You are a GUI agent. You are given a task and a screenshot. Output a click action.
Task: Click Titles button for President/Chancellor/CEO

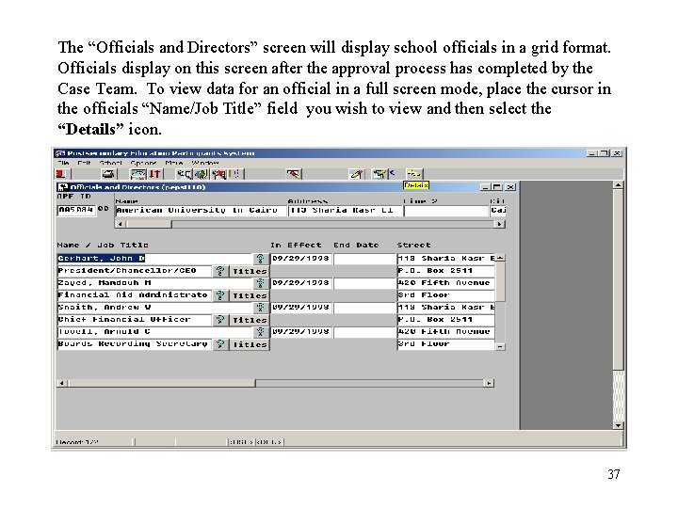[x=249, y=271]
